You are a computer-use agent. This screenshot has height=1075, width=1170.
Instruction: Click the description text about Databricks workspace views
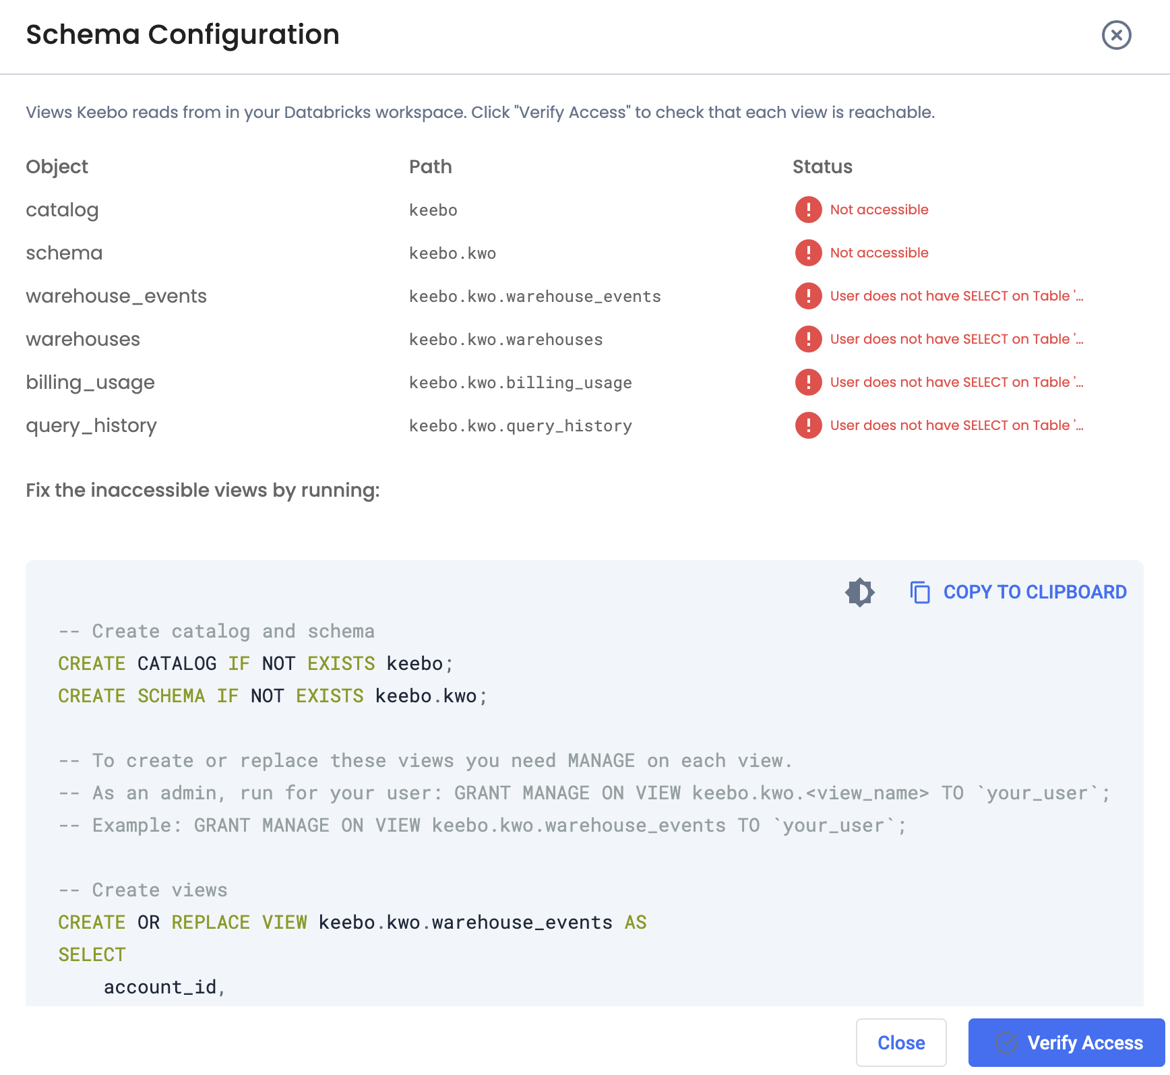point(480,113)
